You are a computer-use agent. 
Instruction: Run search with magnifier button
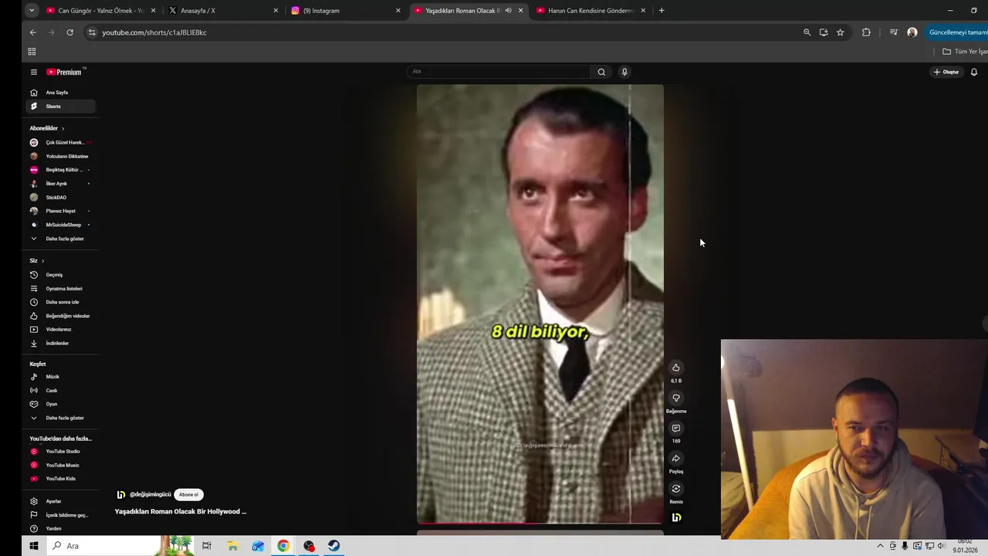click(601, 72)
